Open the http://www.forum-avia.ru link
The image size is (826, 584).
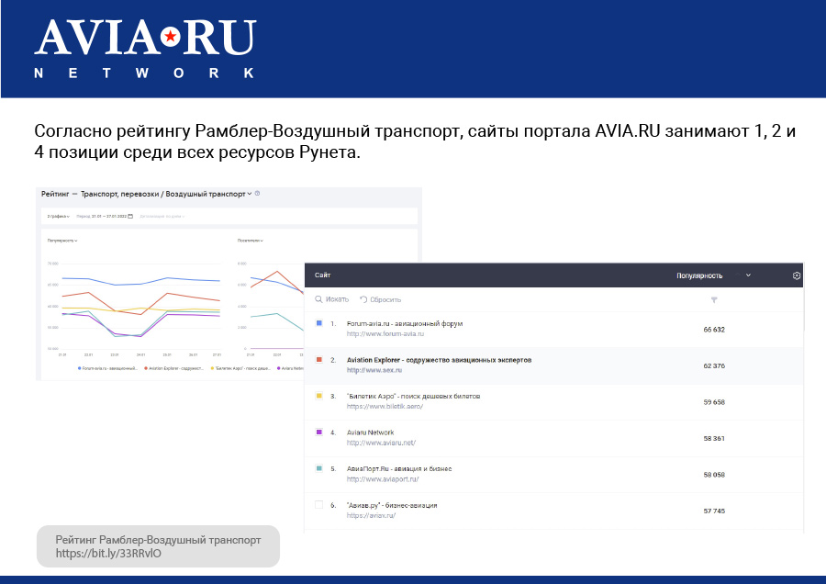click(385, 333)
